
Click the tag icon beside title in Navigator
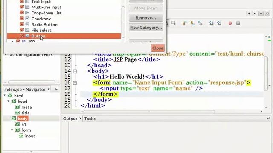pos(17,113)
